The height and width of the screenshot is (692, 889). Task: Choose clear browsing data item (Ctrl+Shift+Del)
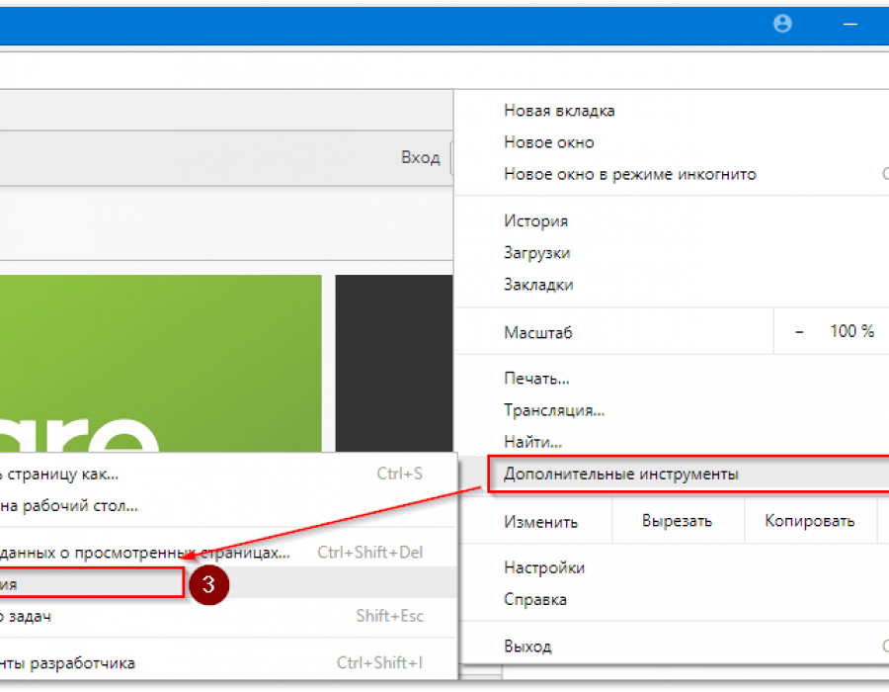[x=228, y=553]
